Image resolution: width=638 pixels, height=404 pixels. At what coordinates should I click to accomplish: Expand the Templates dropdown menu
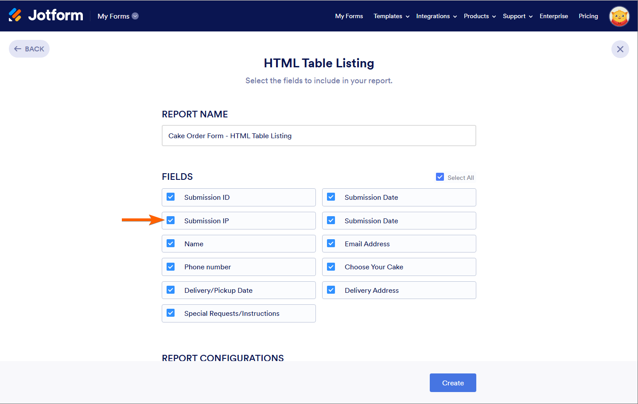pyautogui.click(x=391, y=16)
